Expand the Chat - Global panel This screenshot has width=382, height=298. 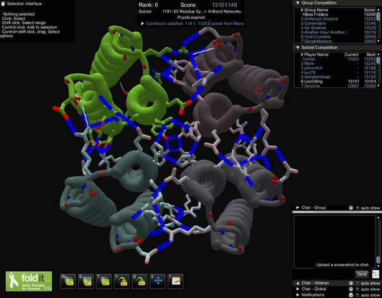click(x=297, y=289)
